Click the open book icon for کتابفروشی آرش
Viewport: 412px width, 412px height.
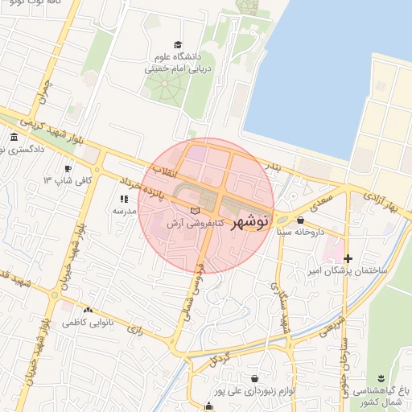(195, 211)
